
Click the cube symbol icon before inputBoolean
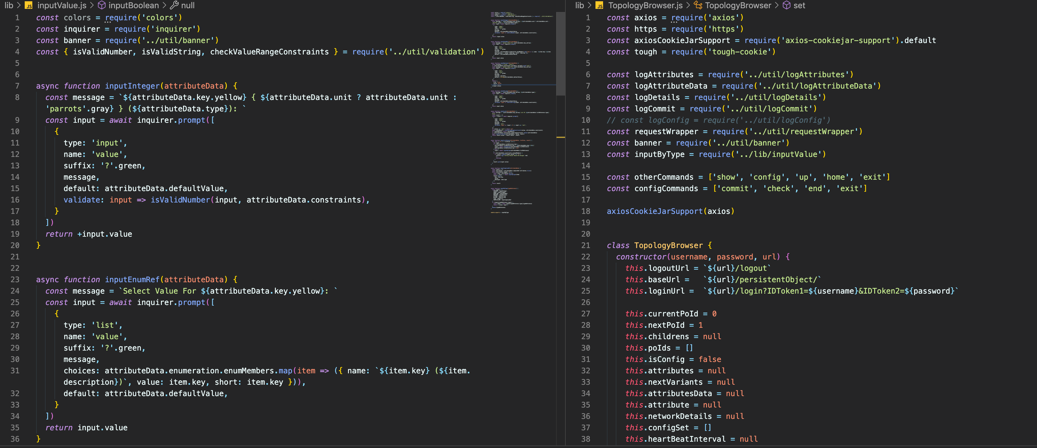tap(102, 6)
